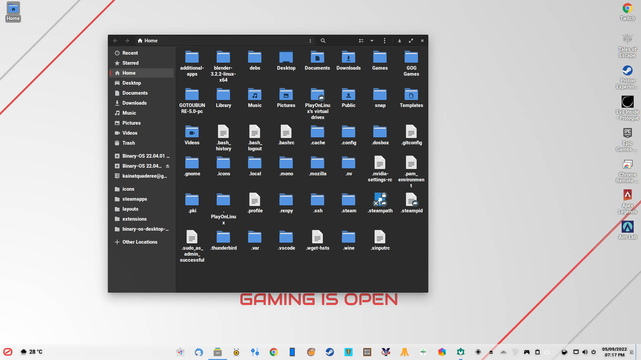The height and width of the screenshot is (360, 641).
Task: Expand Other Locations in the sidebar
Action: pyautogui.click(x=140, y=242)
